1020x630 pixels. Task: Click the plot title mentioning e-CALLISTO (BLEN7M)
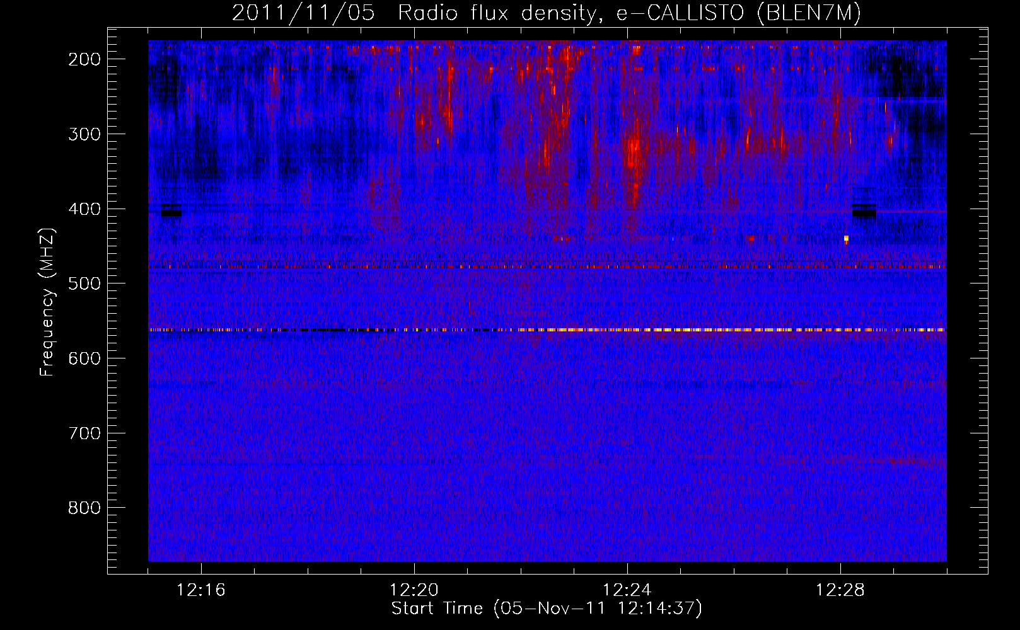coord(546,13)
